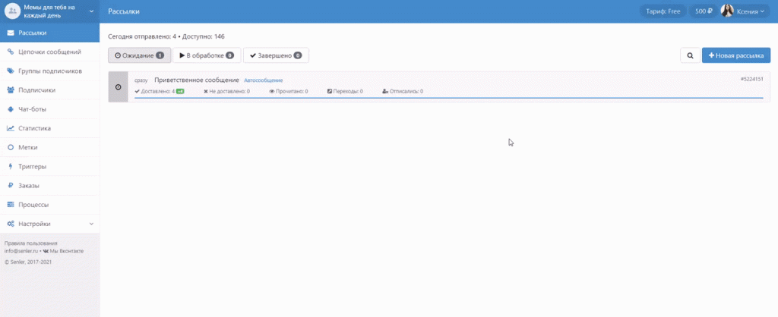778x317 pixels.
Task: Click the clock icon on the mailing row
Action: coord(118,87)
